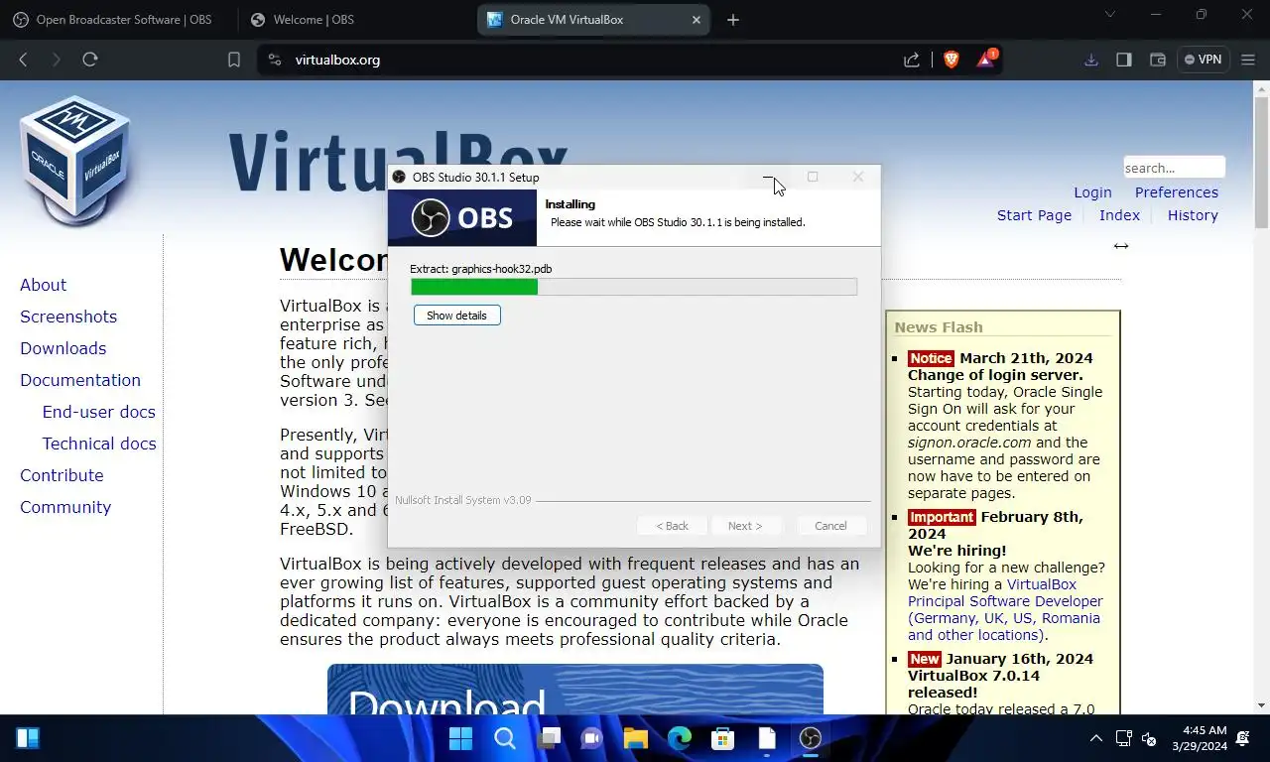
Task: Open Contribute in the left sidebar
Action: click(62, 475)
